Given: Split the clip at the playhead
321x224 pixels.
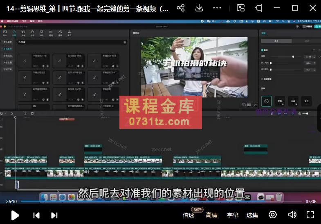Looking at the screenshot, I should [x=25, y=114].
